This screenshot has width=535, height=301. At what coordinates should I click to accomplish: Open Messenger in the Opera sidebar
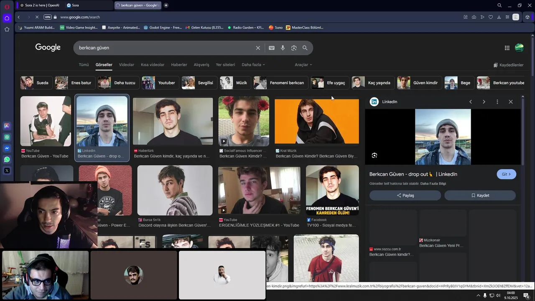tap(7, 148)
